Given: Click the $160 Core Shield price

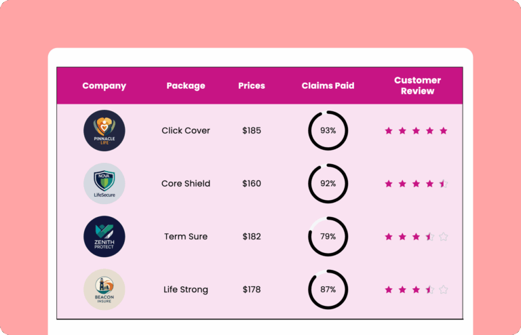Looking at the screenshot, I should 252,184.
